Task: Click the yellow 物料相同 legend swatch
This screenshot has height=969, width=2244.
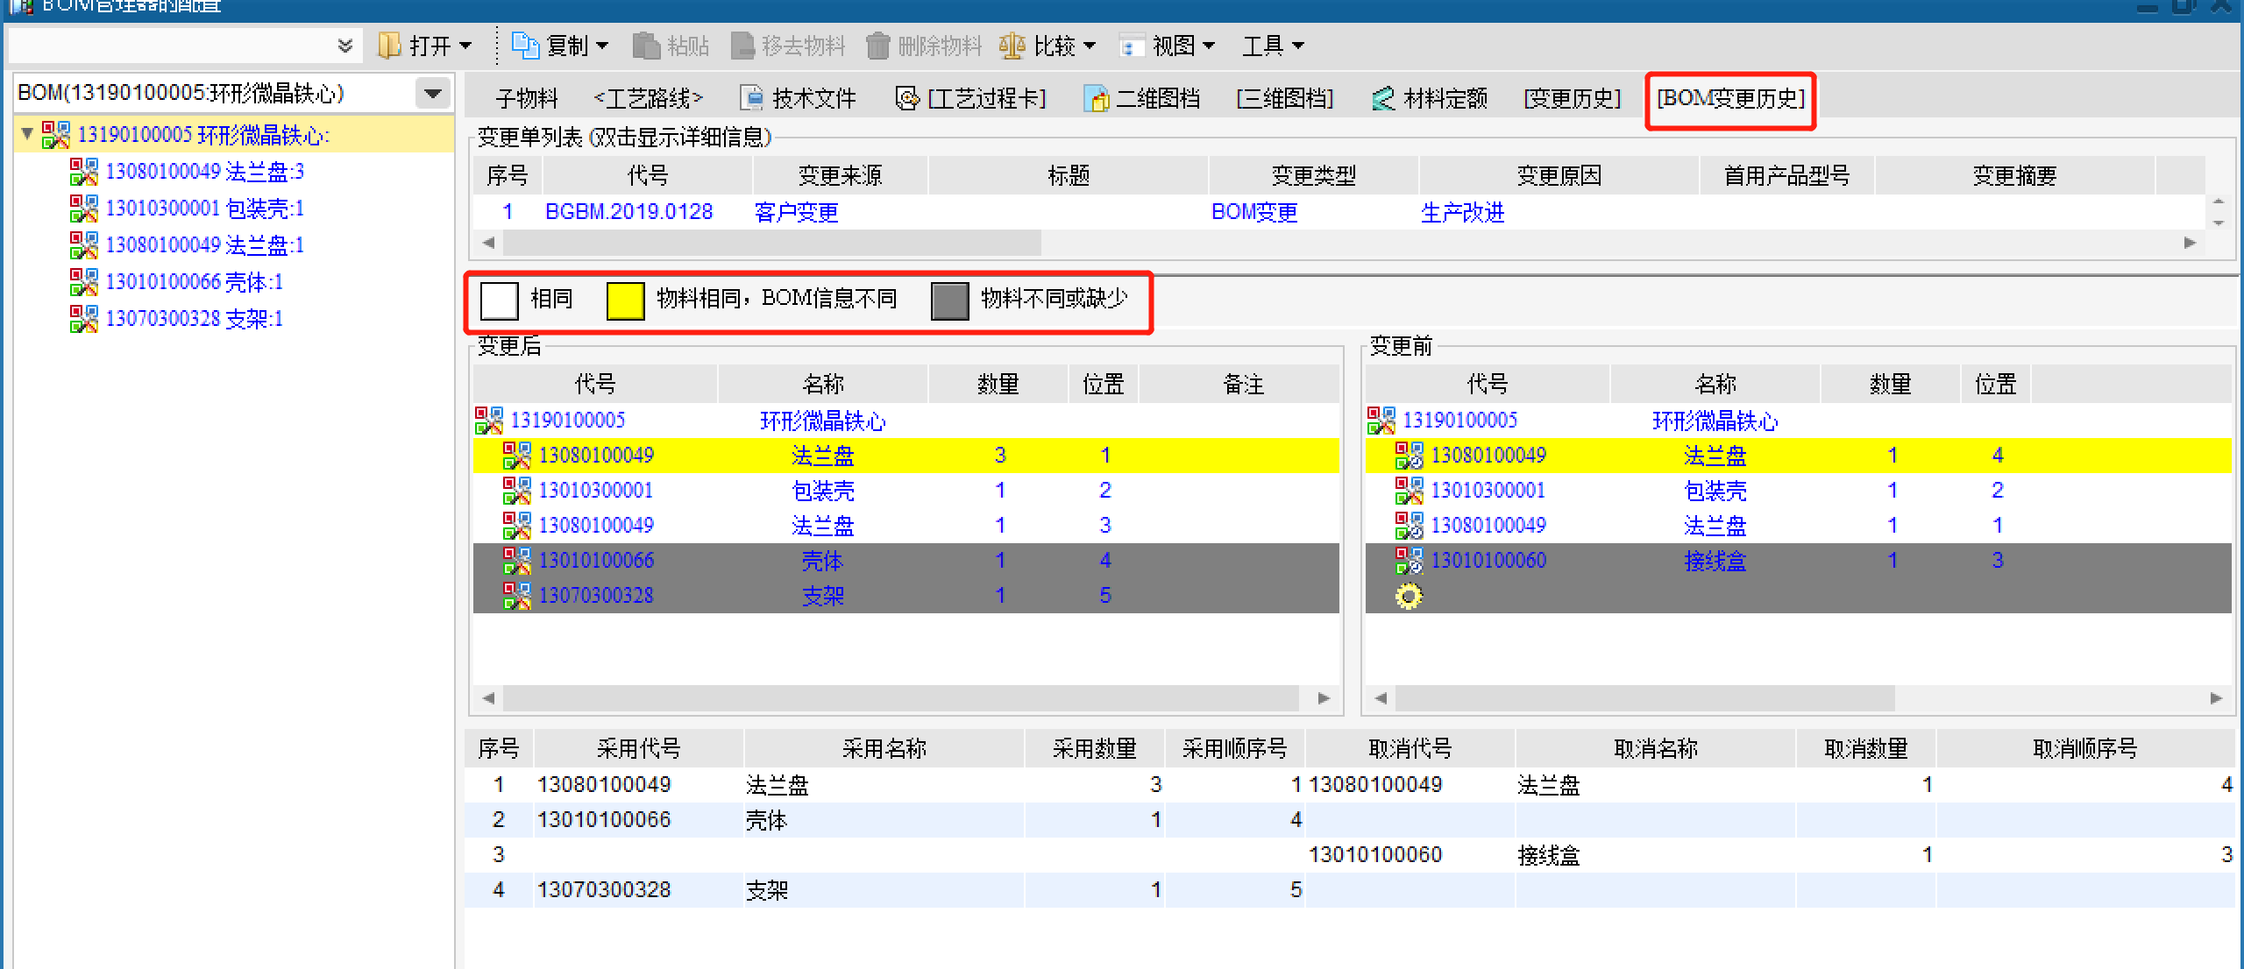Action: [x=625, y=301]
